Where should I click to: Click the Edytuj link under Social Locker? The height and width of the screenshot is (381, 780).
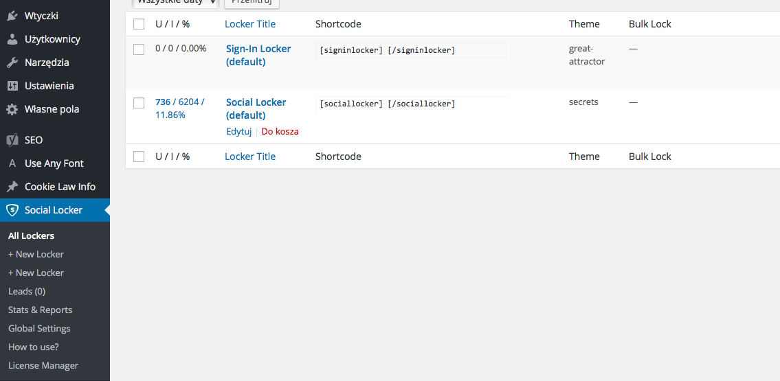[239, 131]
